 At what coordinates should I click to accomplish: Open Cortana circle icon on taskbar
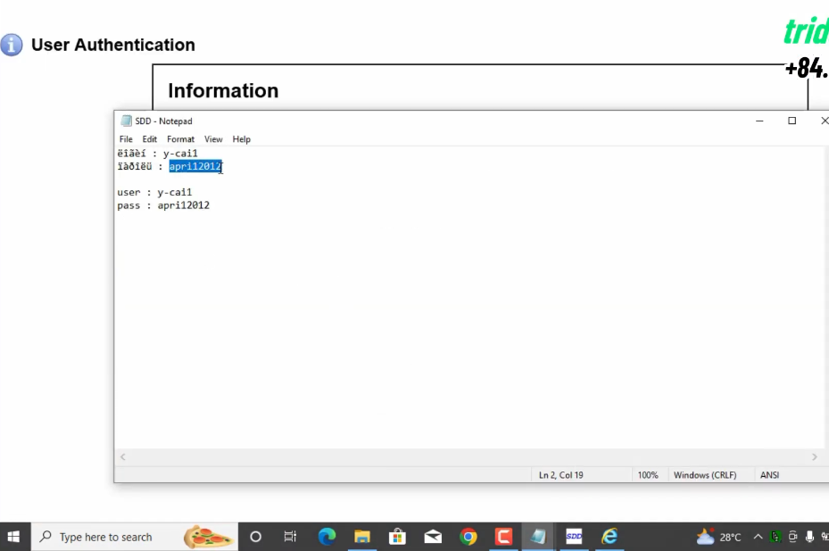[x=255, y=537]
